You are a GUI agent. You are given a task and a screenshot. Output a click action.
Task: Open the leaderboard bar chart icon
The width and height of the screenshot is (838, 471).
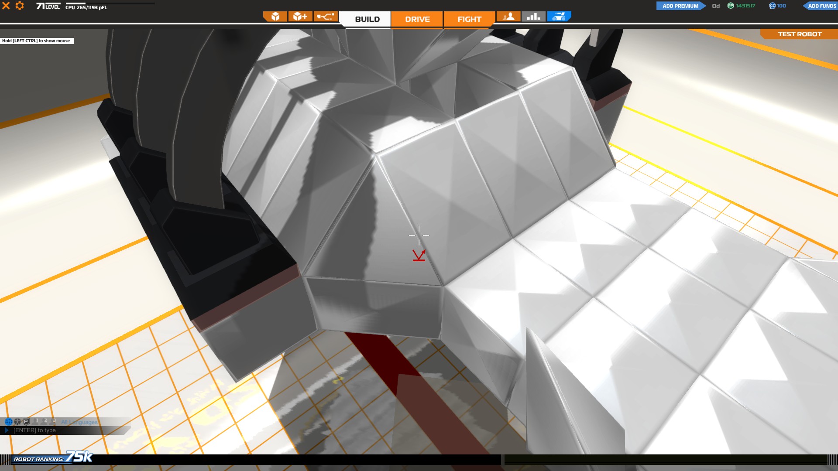click(x=533, y=17)
